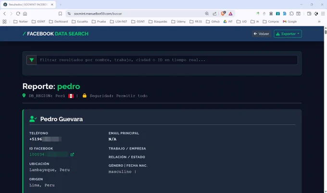Viewport: 327px width, 193px height.
Task: Select the Resultados SOCMINT FACEBOOK tab
Action: tap(28, 4)
